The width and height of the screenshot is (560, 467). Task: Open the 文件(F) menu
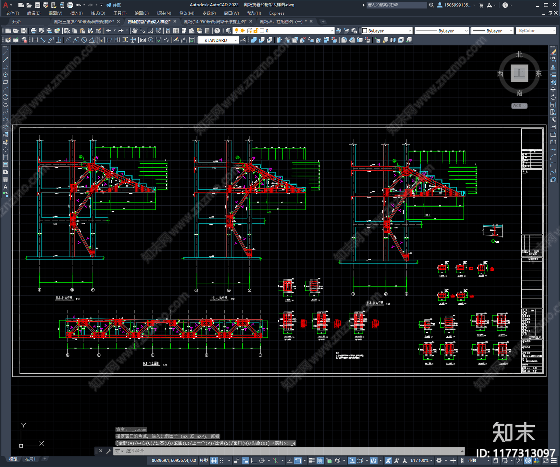[13, 13]
